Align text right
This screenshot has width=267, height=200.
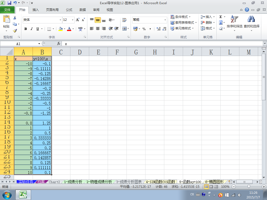(x=104, y=29)
